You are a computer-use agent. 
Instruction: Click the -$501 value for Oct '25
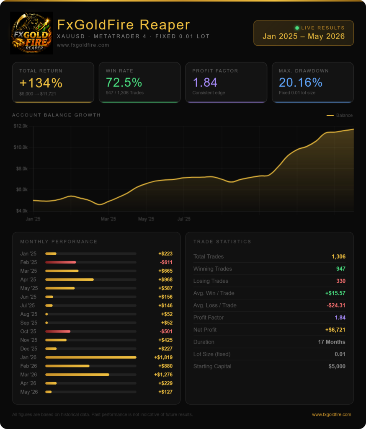(166, 331)
